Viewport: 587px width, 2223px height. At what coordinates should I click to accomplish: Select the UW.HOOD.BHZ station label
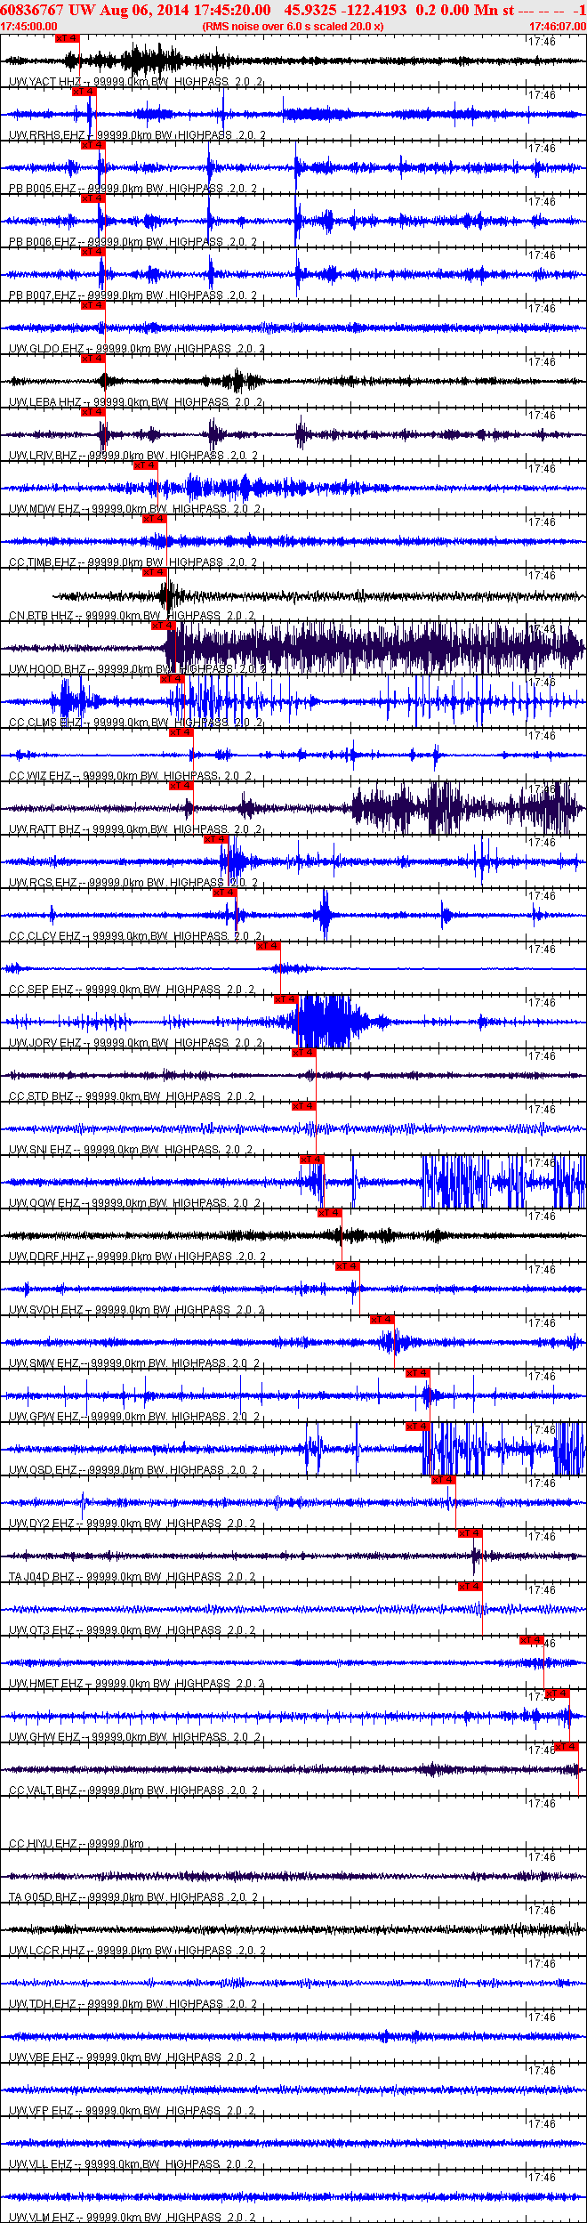47,669
